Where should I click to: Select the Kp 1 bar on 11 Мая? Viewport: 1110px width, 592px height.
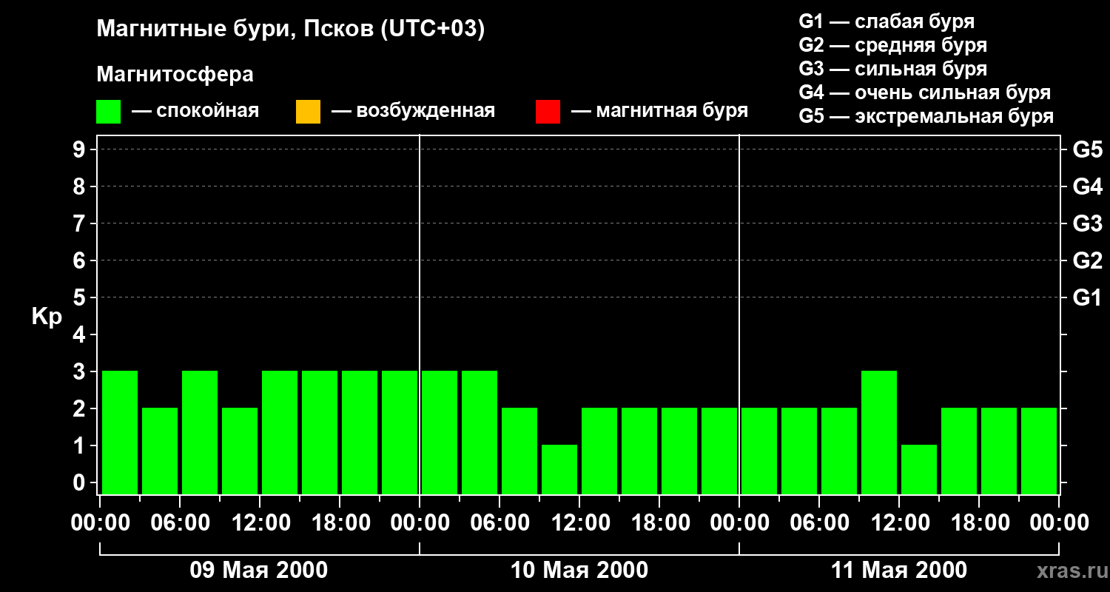click(x=919, y=469)
